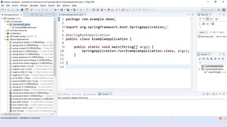Click the Back navigation arrow icon
The image size is (227, 127).
pyautogui.click(x=144, y=10)
